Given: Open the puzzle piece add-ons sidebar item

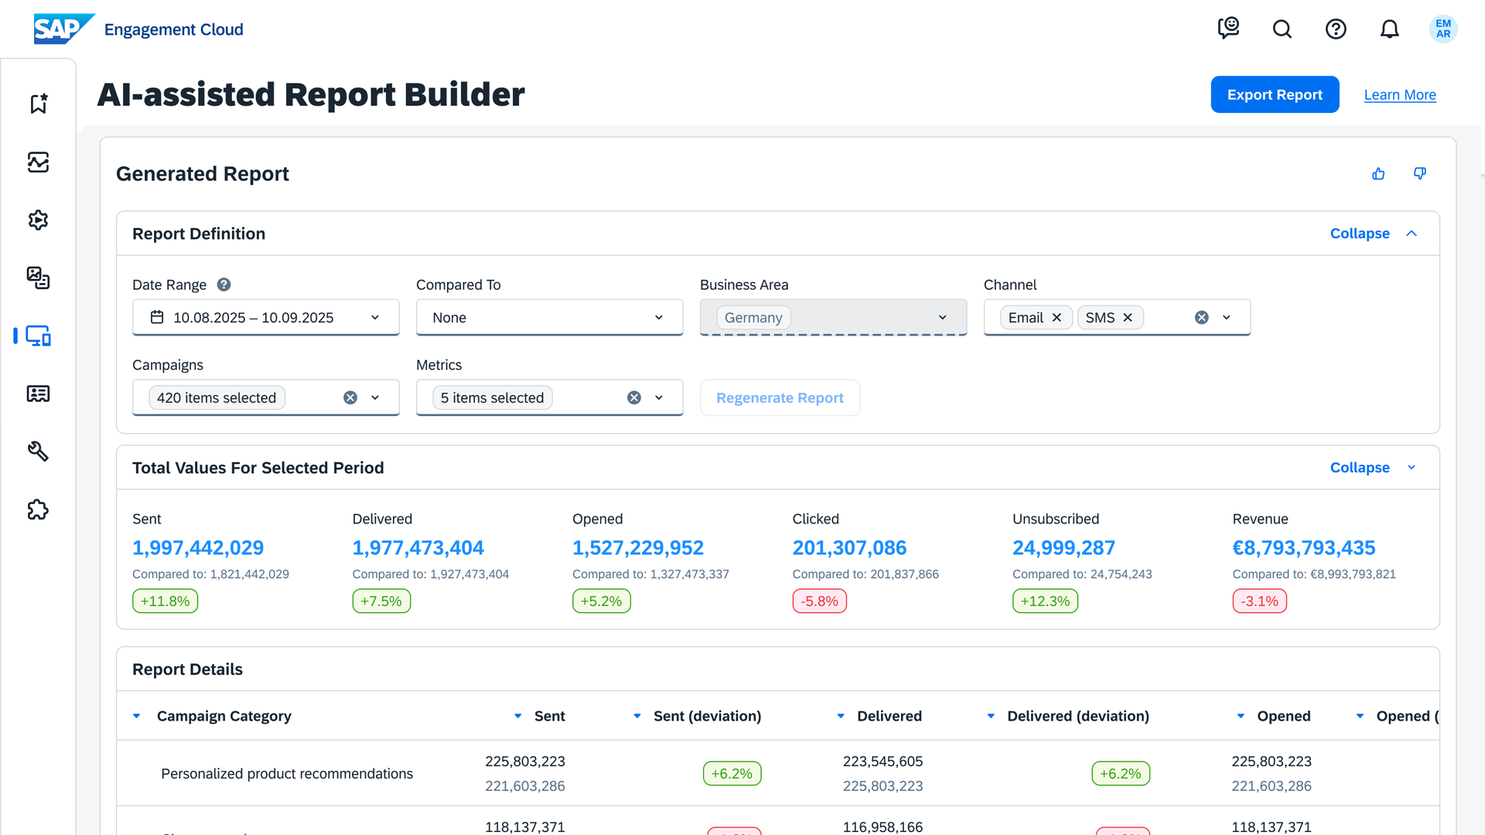Looking at the screenshot, I should 38,510.
